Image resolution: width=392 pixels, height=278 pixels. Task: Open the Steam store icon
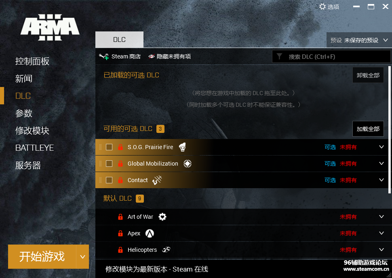[103, 56]
